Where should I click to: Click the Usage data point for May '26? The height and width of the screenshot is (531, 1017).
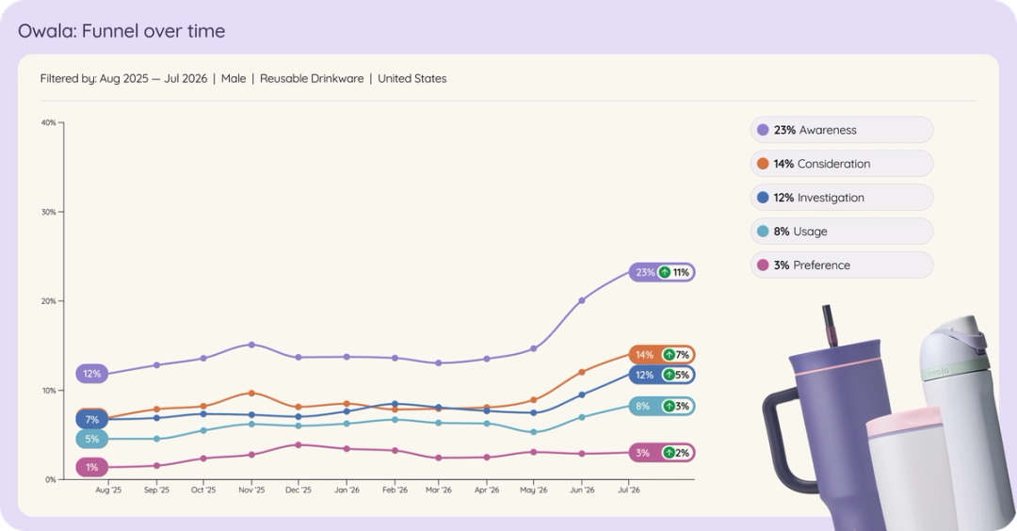click(534, 432)
